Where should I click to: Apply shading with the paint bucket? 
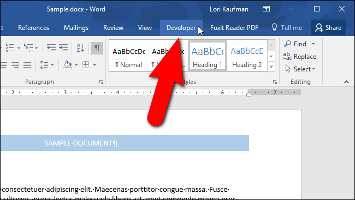click(67, 65)
